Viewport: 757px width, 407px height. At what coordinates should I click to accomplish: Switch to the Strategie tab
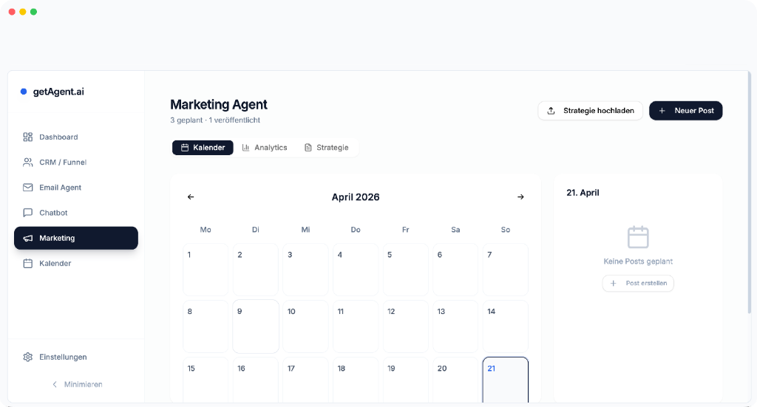pyautogui.click(x=326, y=148)
